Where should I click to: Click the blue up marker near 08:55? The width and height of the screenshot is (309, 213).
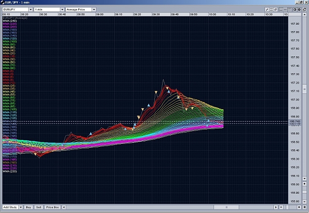click(x=90, y=133)
